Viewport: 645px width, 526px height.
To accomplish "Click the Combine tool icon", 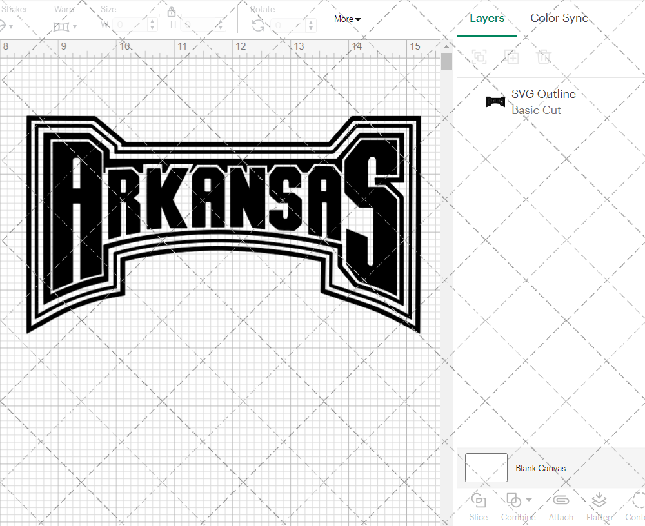I will pos(513,500).
